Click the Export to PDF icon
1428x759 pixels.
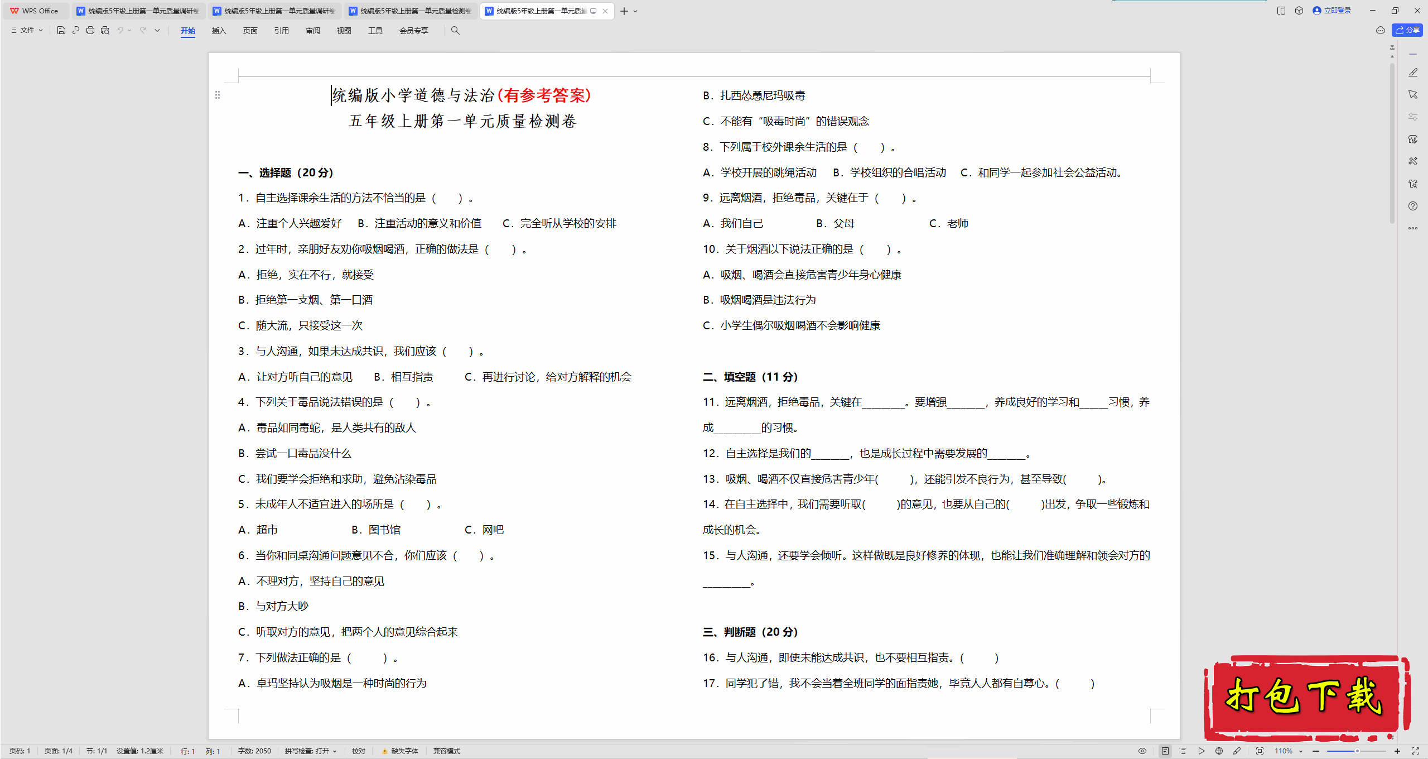[x=76, y=30]
